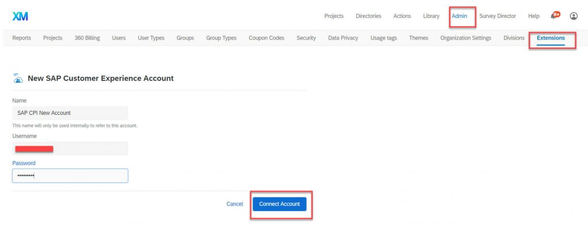This screenshot has height=237, width=588.
Task: Open the Organization Settings tab
Action: tap(466, 38)
